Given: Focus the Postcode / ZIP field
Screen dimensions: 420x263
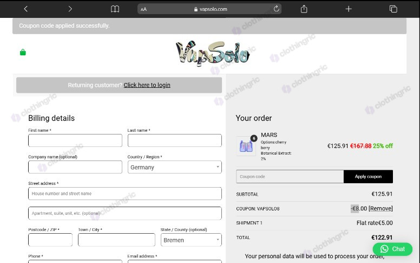Looking at the screenshot, I should (50, 240).
